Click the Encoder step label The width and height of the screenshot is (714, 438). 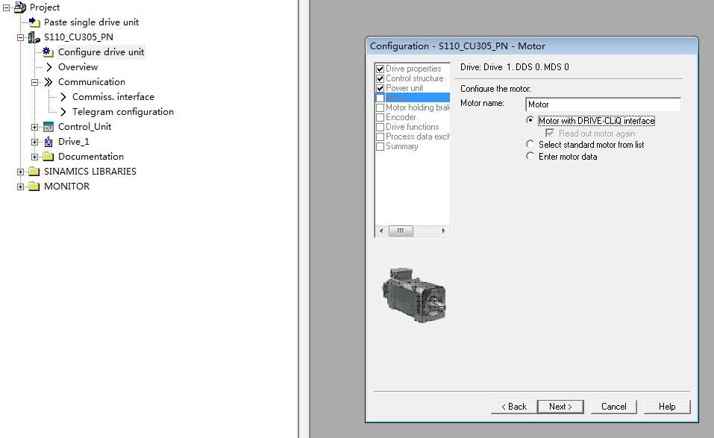tap(401, 117)
